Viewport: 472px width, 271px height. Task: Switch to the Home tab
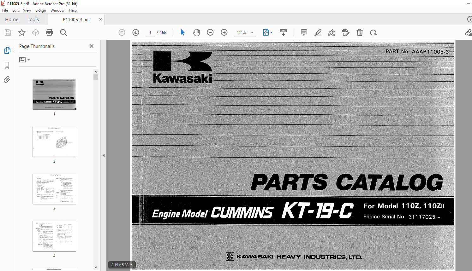(12, 19)
